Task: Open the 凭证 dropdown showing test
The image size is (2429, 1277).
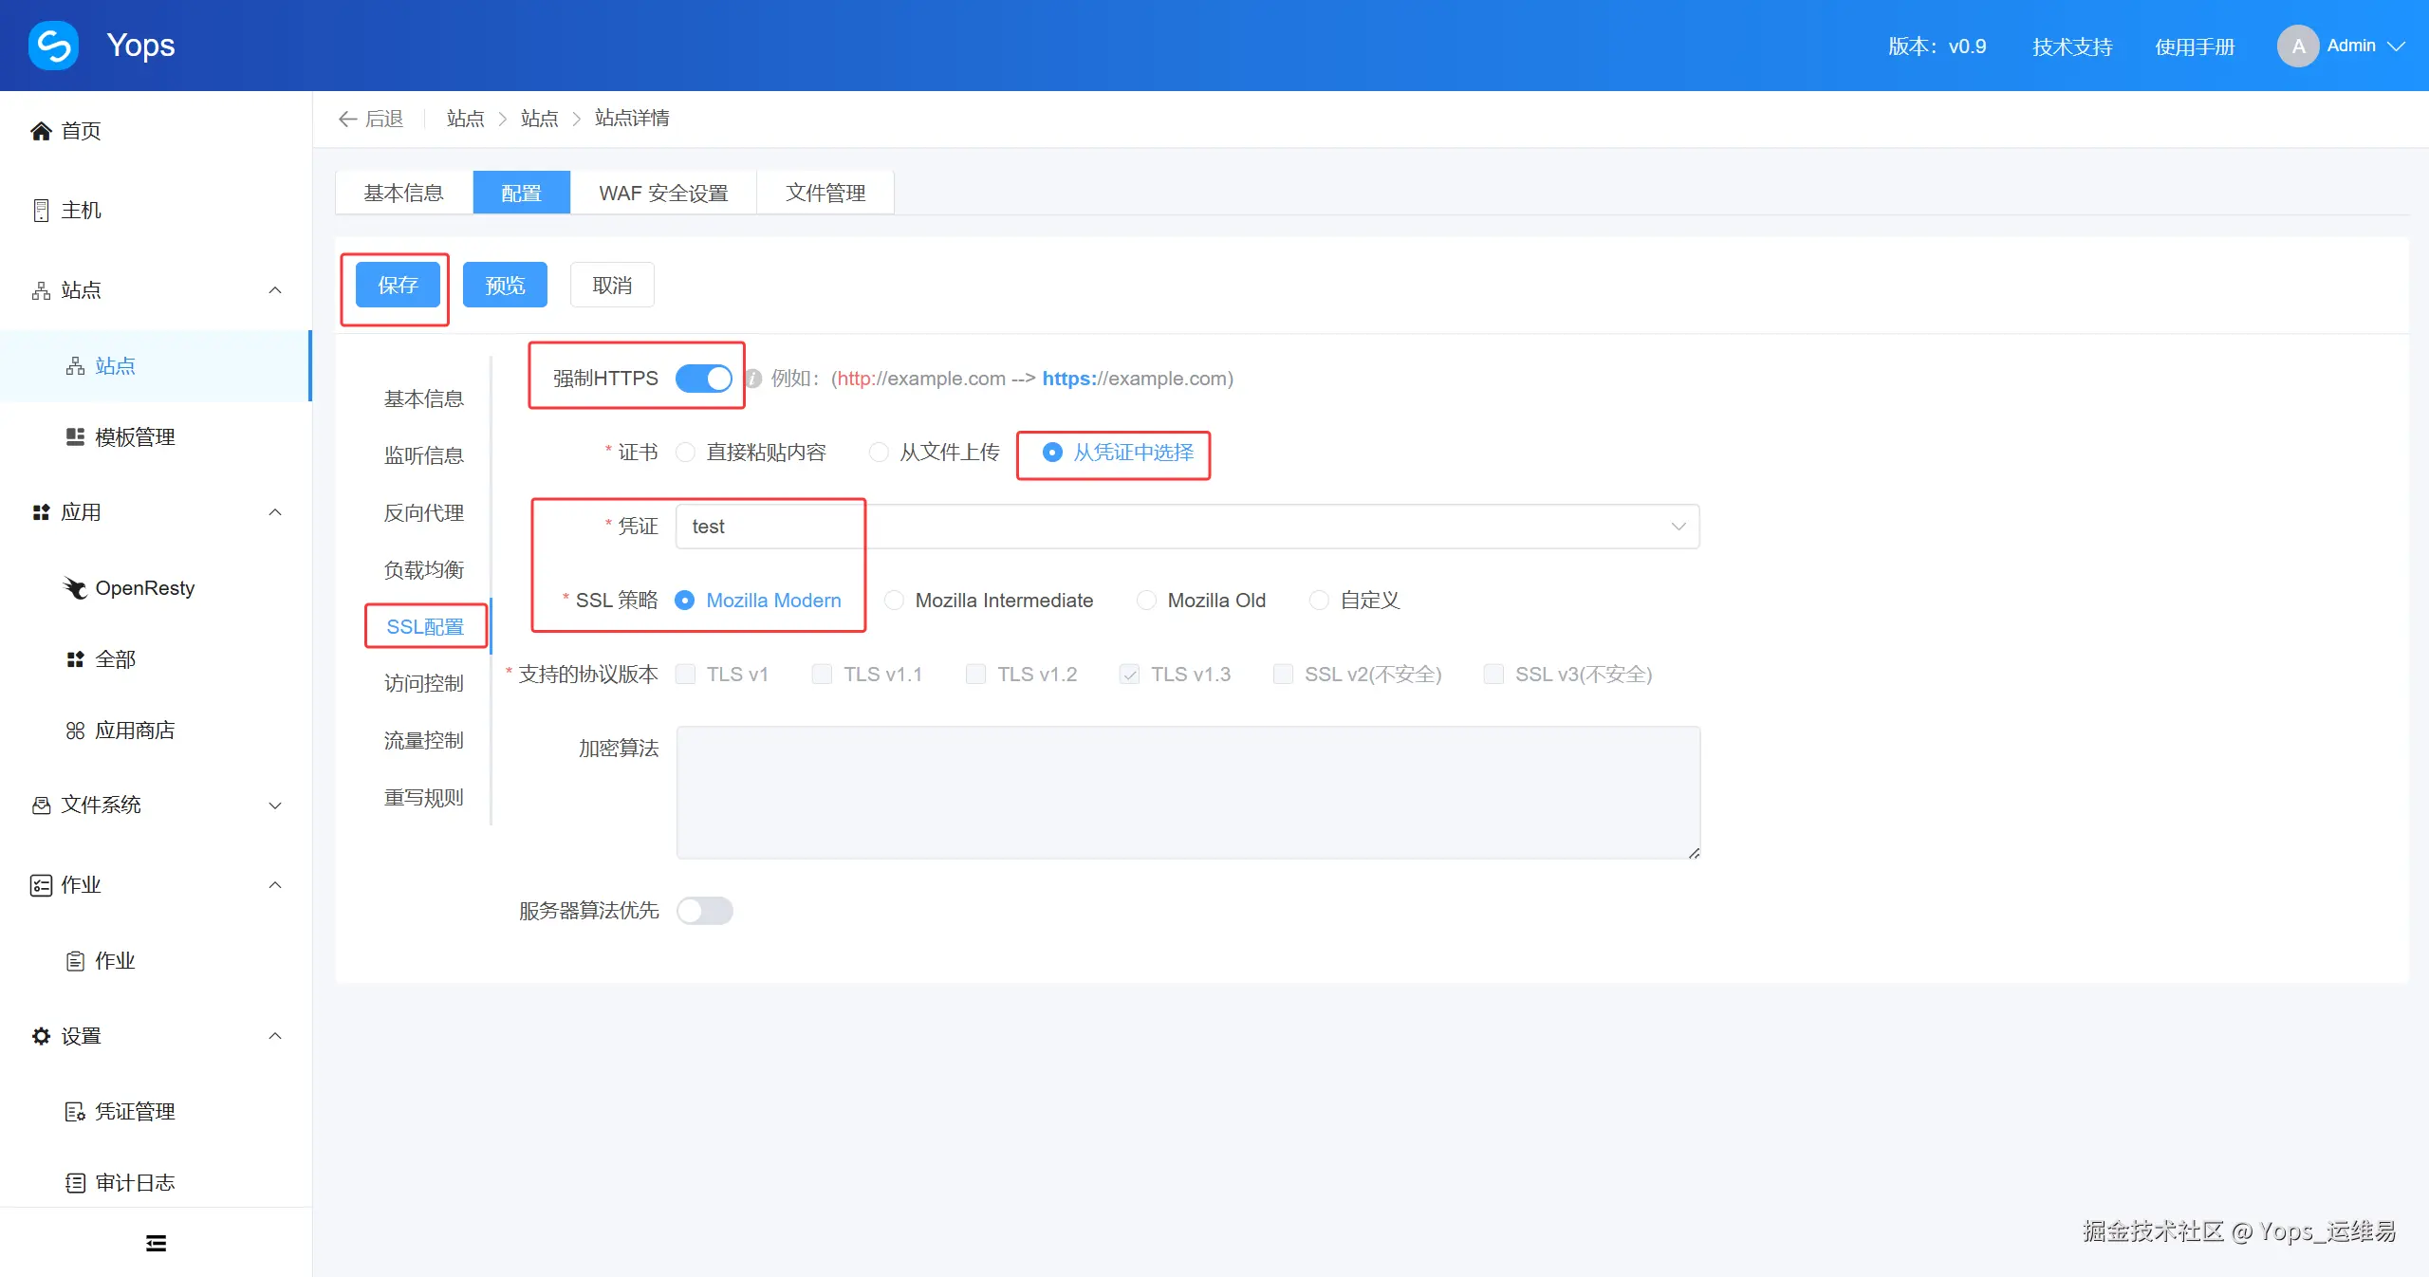Action: click(1186, 527)
